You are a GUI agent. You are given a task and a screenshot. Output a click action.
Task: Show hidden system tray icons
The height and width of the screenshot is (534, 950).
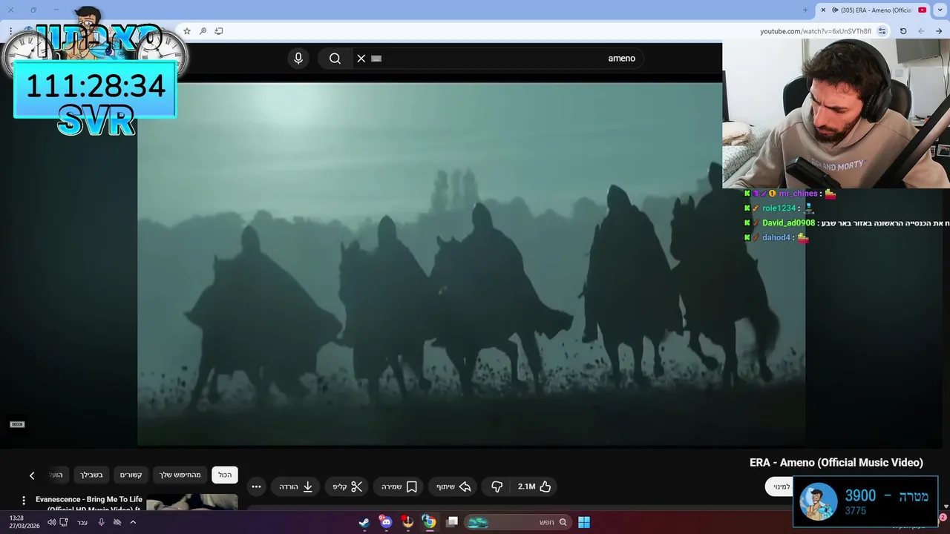pos(133,522)
